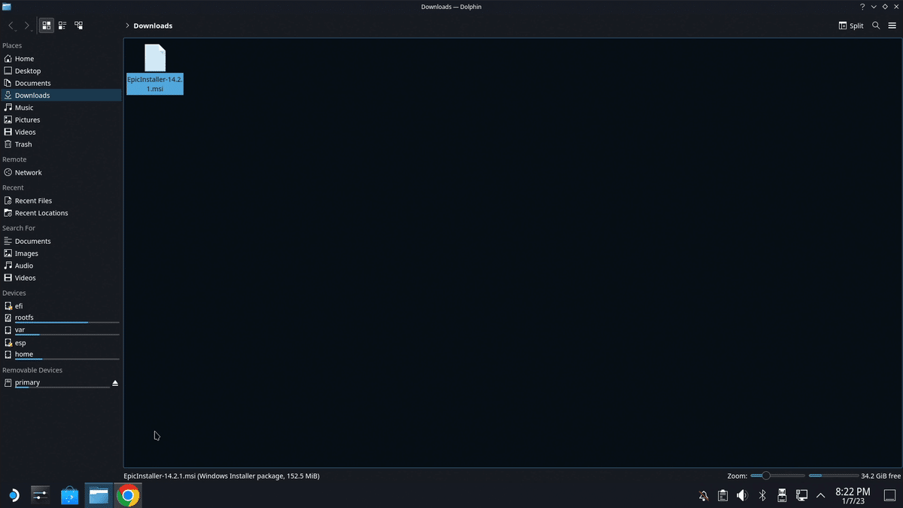The width and height of the screenshot is (903, 508).
Task: Expand the breadcrumb chevron before Downloads
Action: tap(128, 26)
